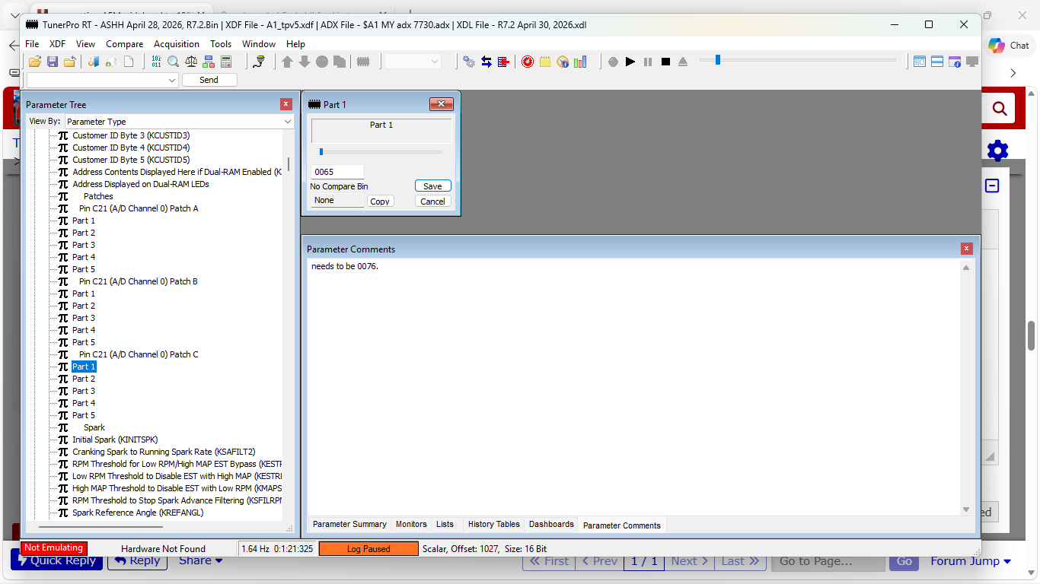Click the bar chart toolbar icon

pos(580,62)
